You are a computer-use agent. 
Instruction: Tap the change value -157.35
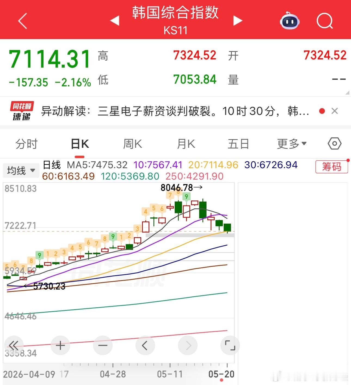[28, 82]
